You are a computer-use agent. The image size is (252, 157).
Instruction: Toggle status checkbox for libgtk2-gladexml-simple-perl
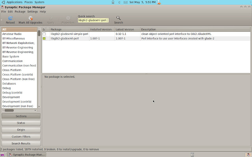[44, 34]
